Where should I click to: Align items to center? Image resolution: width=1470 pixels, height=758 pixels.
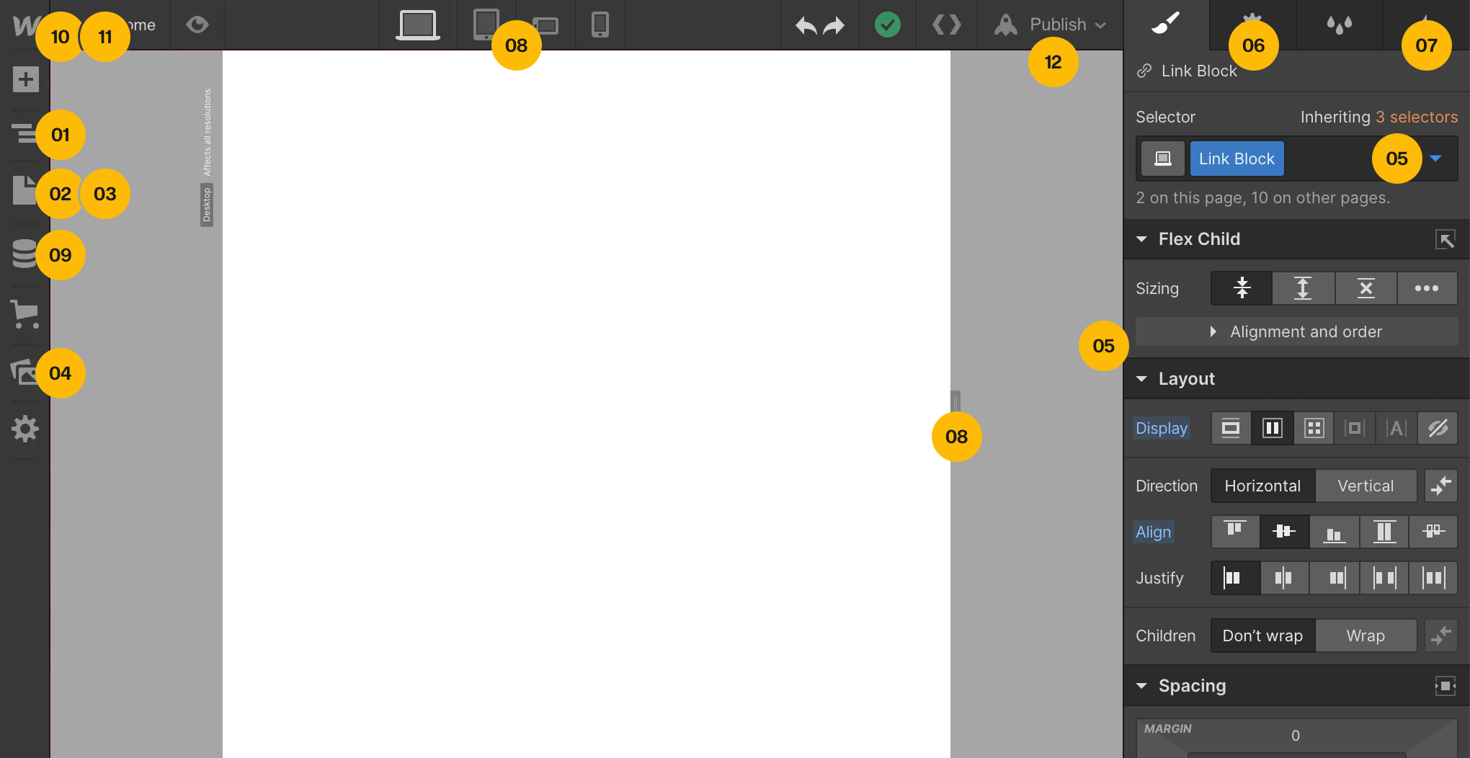(1284, 532)
